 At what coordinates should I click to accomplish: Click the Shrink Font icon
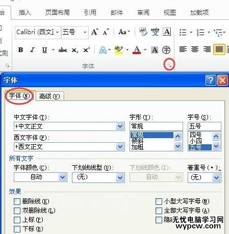coord(106,32)
